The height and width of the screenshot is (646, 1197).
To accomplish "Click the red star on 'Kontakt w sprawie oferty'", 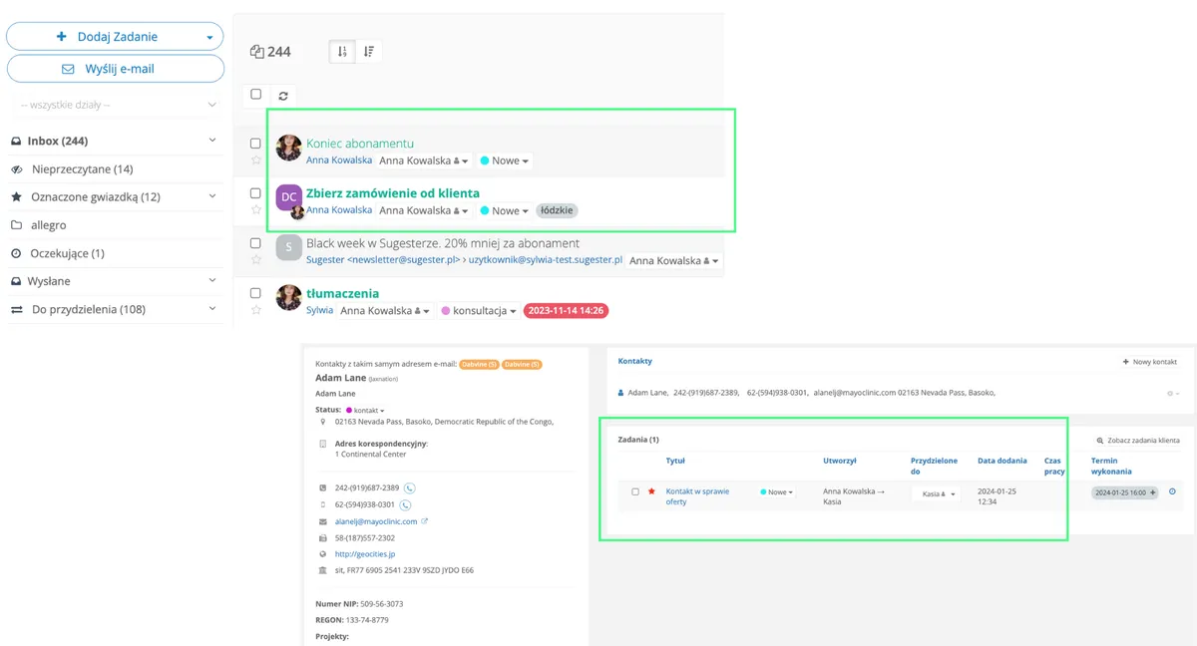I will [x=651, y=491].
